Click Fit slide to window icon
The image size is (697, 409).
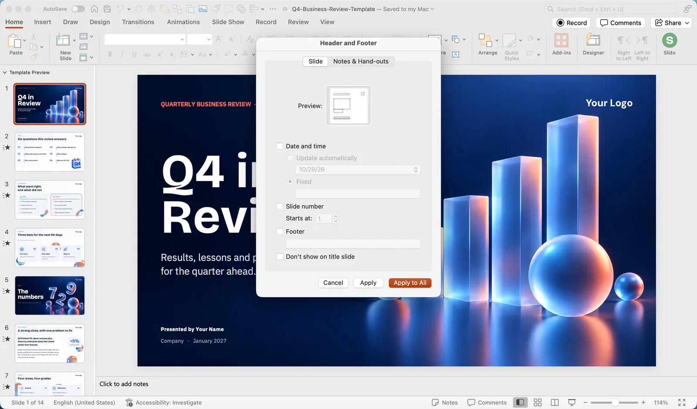pyautogui.click(x=682, y=402)
